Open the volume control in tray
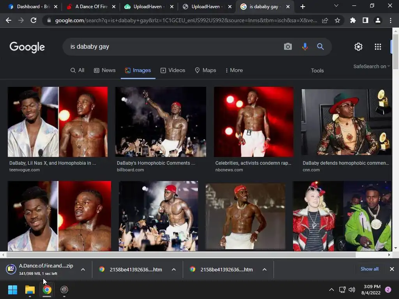The image size is (399, 299). (352, 290)
